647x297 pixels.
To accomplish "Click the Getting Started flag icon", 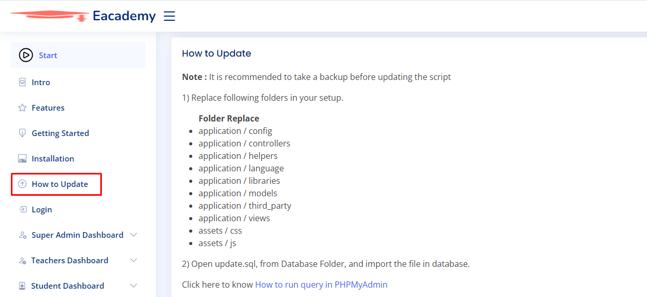I will pyautogui.click(x=22, y=133).
